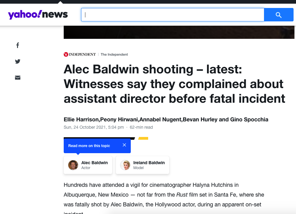The width and height of the screenshot is (296, 214).
Task: Focus the Yahoo search input field
Action: (x=173, y=15)
